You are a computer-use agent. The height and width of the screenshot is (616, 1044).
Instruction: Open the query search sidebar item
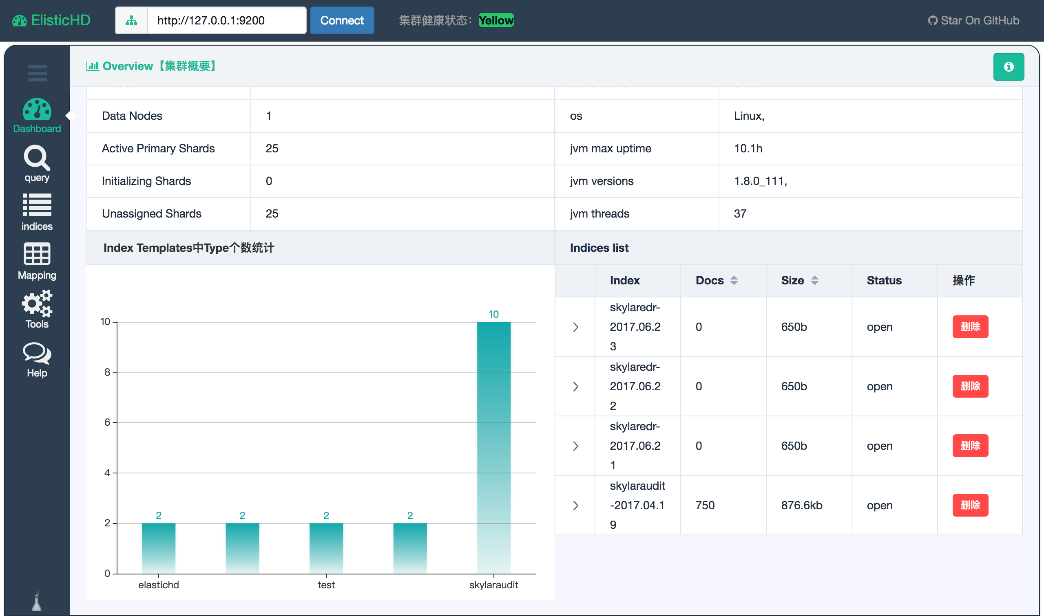[x=37, y=164]
